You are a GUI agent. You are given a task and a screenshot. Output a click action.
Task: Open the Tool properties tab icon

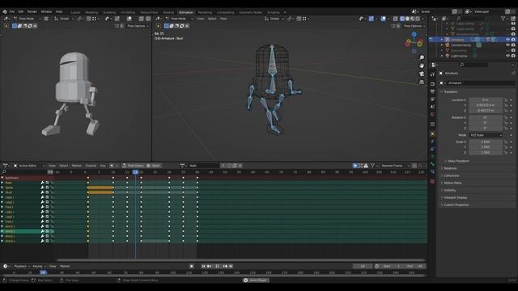[x=432, y=74]
